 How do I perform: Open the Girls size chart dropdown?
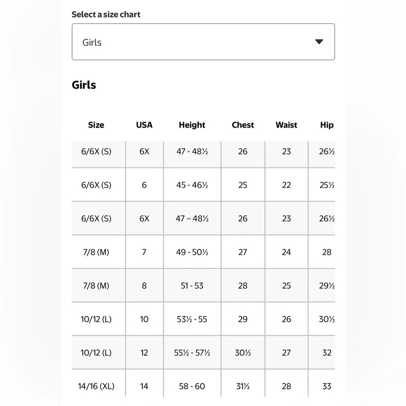[x=203, y=42]
